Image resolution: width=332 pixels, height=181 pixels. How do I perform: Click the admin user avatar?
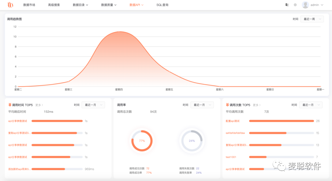click(x=305, y=5)
